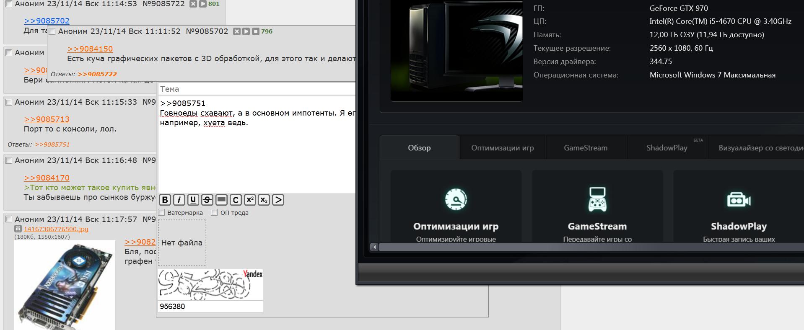This screenshot has width=804, height=330.
Task: Click play-arrow icon on post №9085722
Action: pos(202,4)
